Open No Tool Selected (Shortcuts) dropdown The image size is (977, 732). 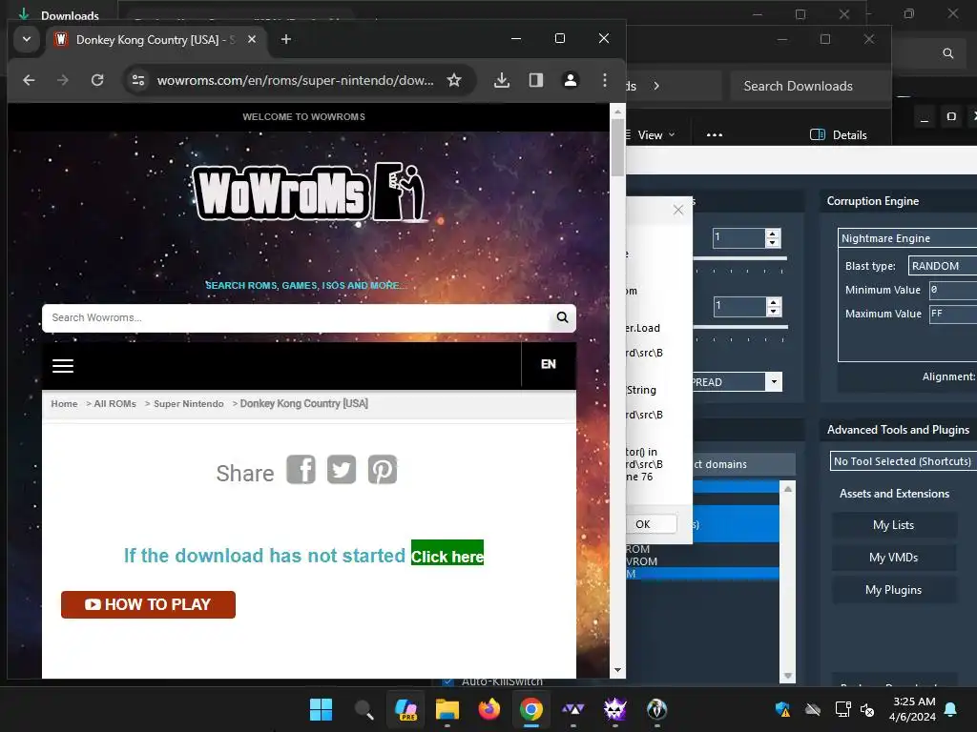(904, 461)
